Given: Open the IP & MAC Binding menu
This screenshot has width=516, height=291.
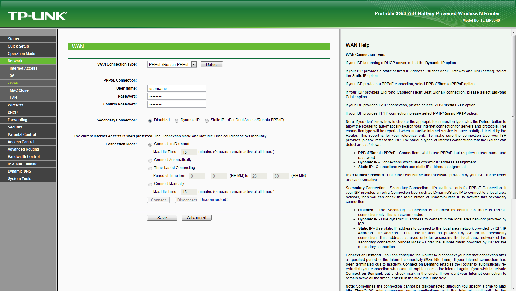Looking at the screenshot, I should tap(28, 164).
